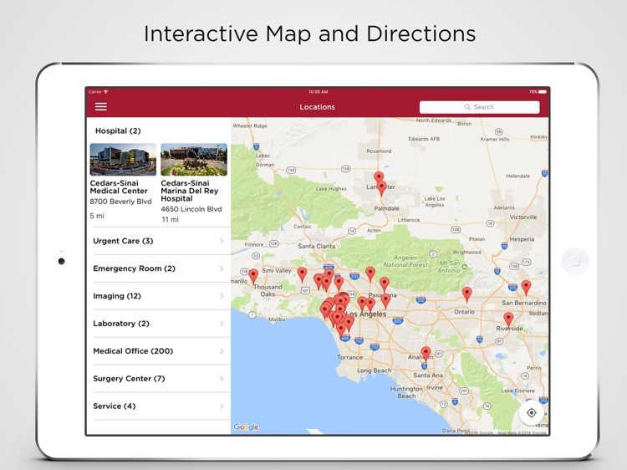The width and height of the screenshot is (627, 470).
Task: Select Cedars-Sinai Marina Del Rey Hospital name
Action: [189, 191]
